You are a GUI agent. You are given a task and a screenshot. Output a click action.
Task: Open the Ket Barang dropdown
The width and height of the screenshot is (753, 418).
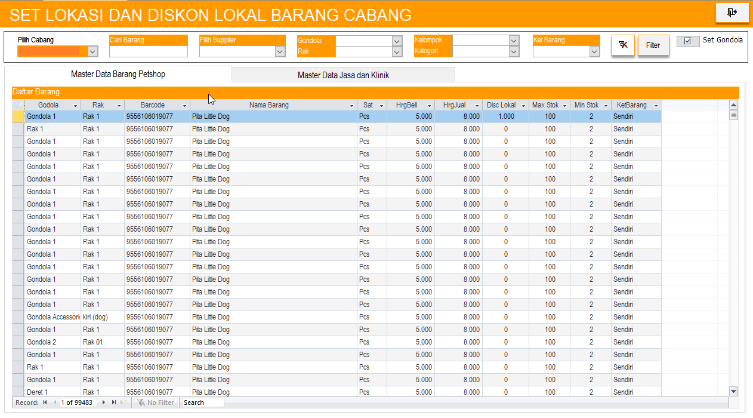coord(594,52)
